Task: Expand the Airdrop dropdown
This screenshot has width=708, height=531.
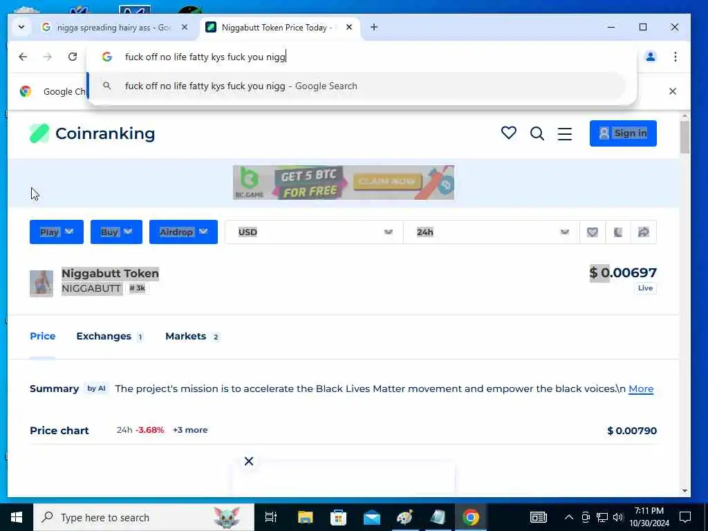Action: click(x=183, y=232)
